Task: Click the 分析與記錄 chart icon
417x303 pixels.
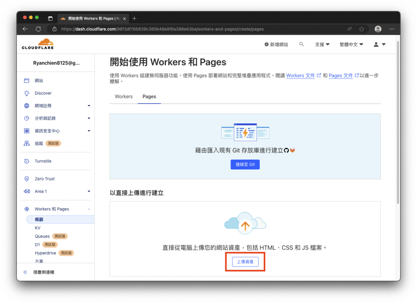Action: 26,118
